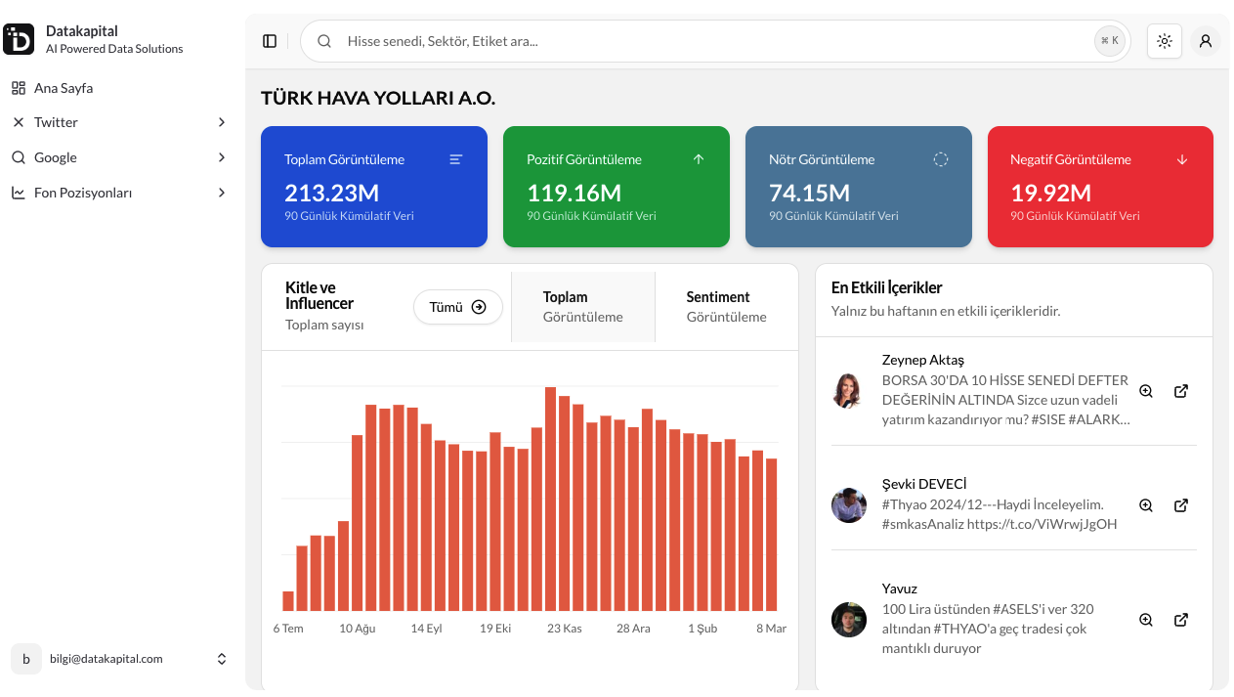
Task: Zoom into Zeynep Aktaş post
Action: pos(1146,391)
